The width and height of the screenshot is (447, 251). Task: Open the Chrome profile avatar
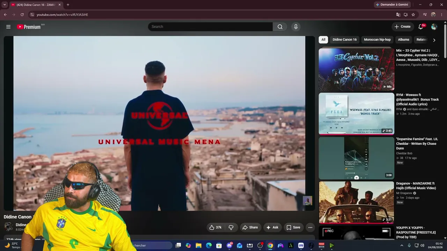[x=433, y=15]
